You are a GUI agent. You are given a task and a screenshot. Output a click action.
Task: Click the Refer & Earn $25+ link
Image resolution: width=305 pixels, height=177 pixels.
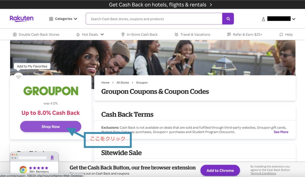point(245,35)
